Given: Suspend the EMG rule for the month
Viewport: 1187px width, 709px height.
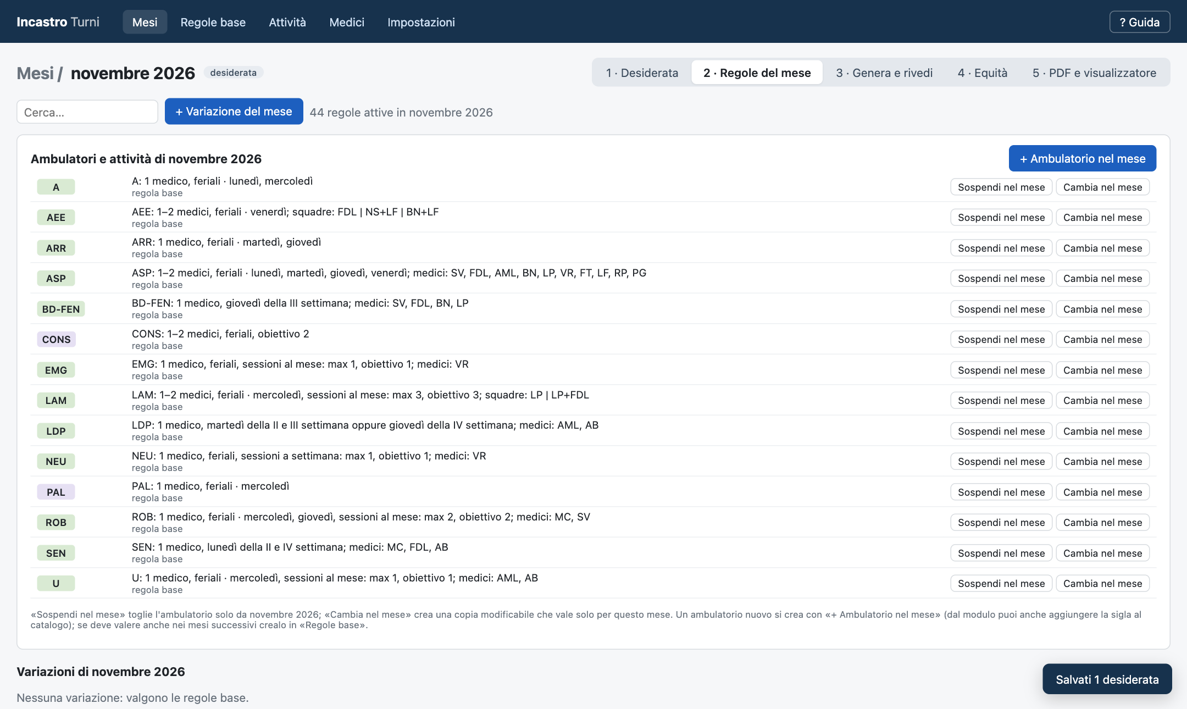Looking at the screenshot, I should (1001, 370).
